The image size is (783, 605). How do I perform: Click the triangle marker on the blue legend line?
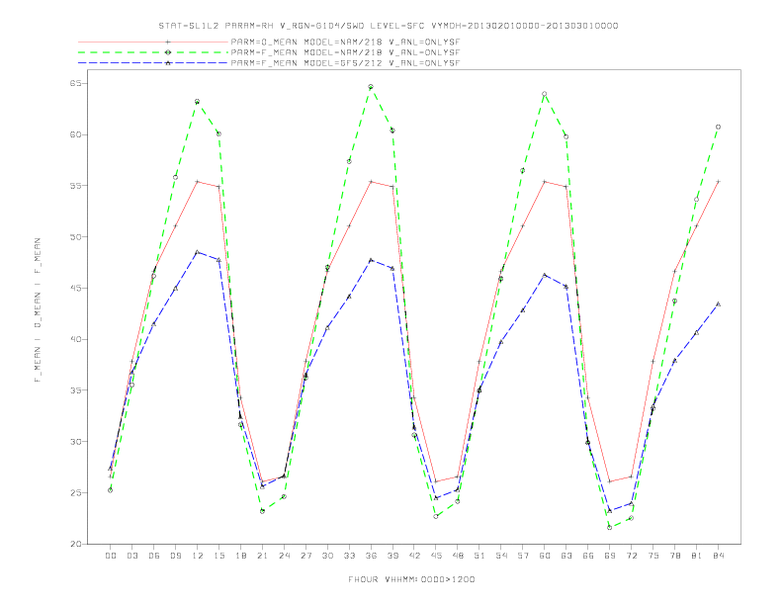coord(168,63)
